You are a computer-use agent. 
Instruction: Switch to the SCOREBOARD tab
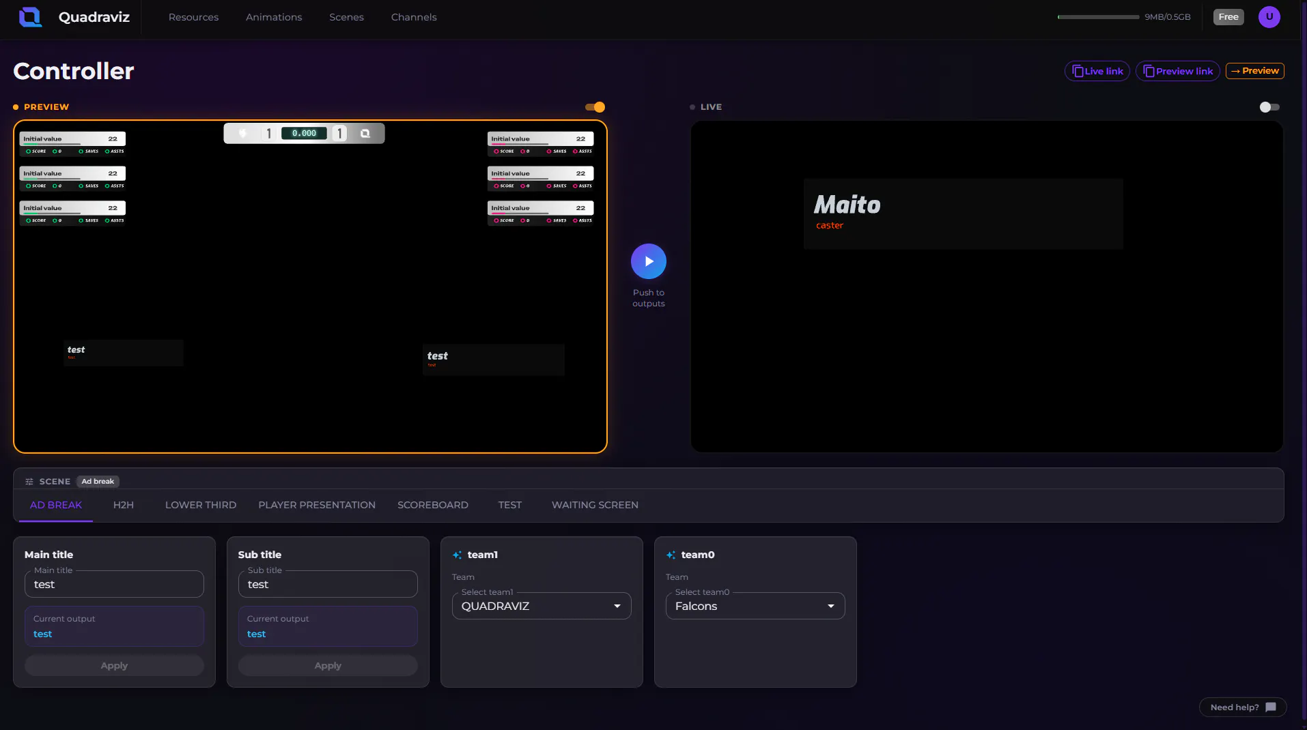click(433, 505)
